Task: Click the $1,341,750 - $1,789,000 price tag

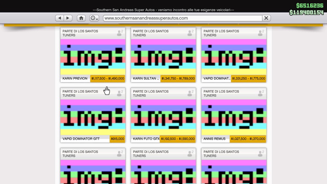Action: point(178,79)
